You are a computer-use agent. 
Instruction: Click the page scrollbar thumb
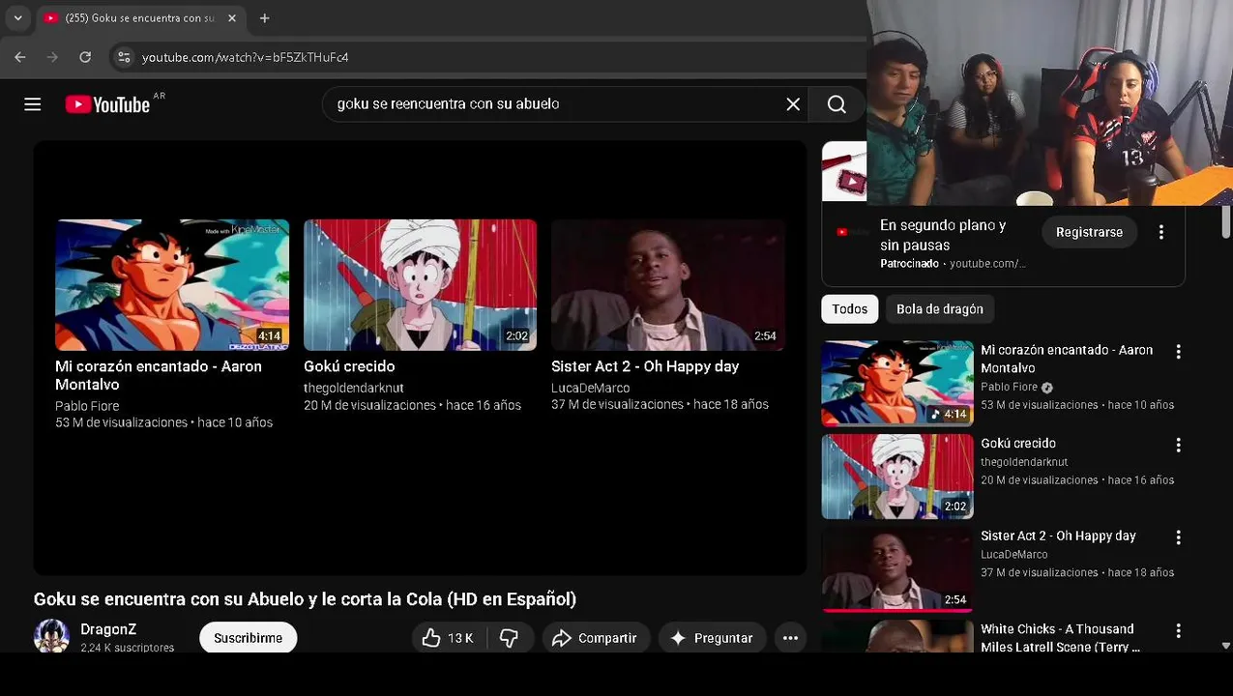tap(1226, 221)
